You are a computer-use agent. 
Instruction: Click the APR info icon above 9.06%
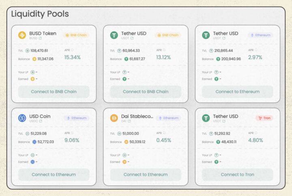(72, 133)
